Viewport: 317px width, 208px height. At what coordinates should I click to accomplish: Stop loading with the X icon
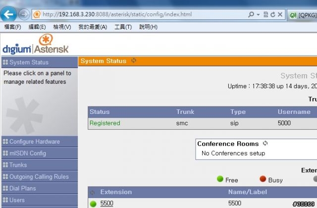280,14
